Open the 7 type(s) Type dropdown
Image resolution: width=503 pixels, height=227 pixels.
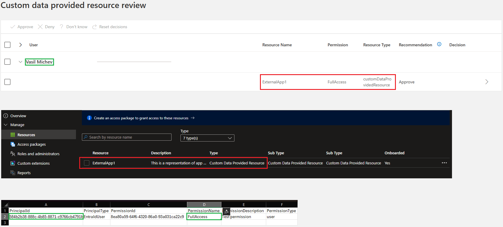[207, 138]
